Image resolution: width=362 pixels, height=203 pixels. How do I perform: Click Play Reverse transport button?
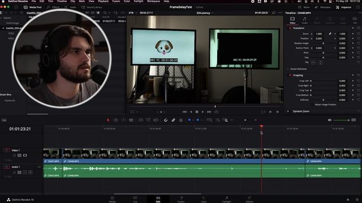click(191, 112)
